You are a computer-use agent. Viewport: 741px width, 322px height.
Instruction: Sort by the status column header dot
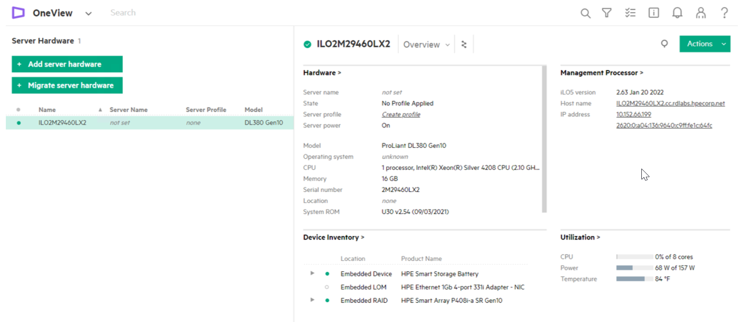18,109
